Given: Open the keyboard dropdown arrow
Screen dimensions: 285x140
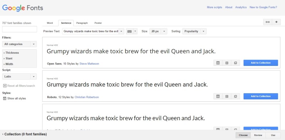Looking at the screenshot, I should coord(135,31).
